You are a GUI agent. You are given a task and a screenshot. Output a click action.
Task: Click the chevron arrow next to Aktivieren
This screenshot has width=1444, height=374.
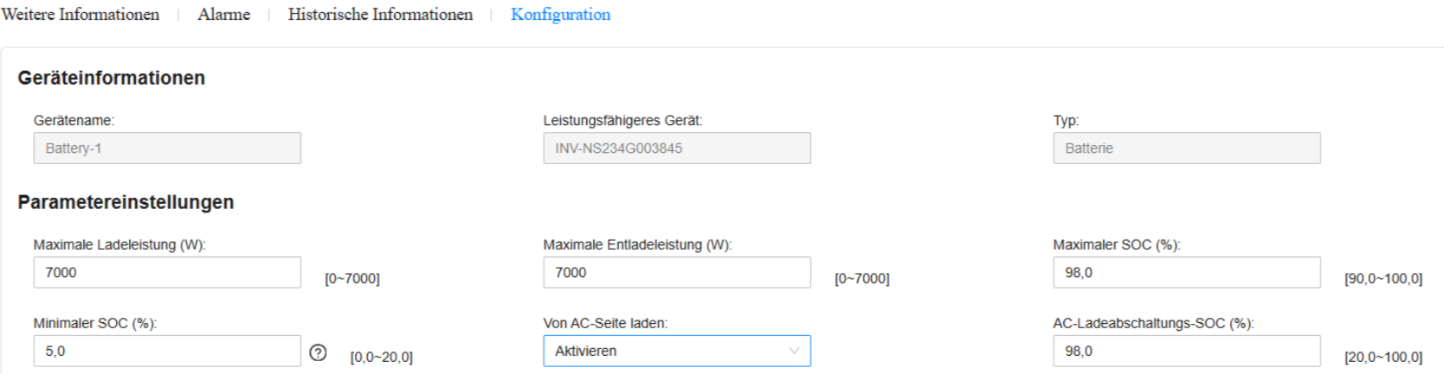(x=794, y=351)
